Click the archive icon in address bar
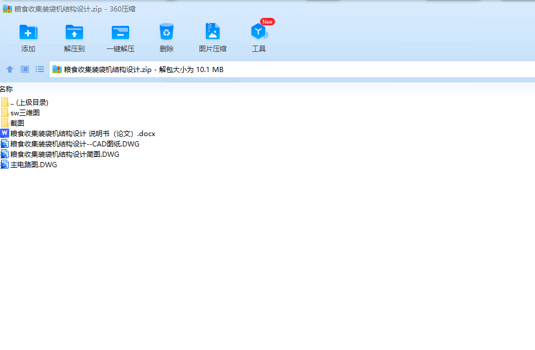The height and width of the screenshot is (350, 535). 57,69
